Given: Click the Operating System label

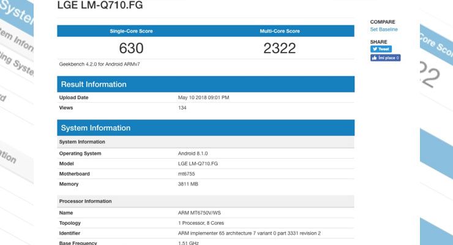Looking at the screenshot, I should [x=80, y=153].
